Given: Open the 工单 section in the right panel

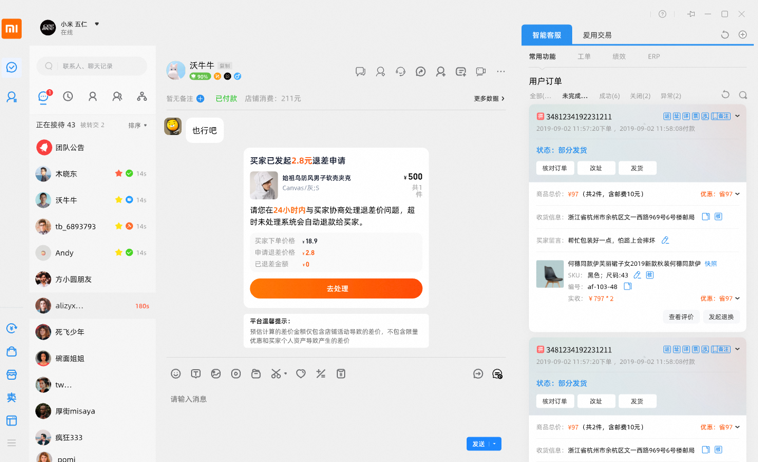Looking at the screenshot, I should click(x=584, y=56).
